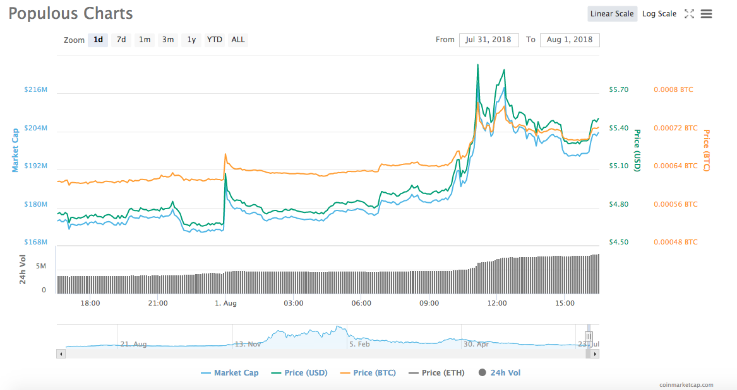Viewport: 737px width, 390px height.
Task: Toggle Price (USD) series in legend
Action: point(299,373)
